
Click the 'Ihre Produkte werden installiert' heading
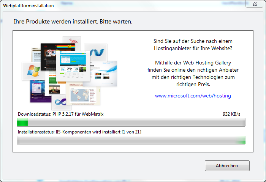pyautogui.click(x=73, y=22)
